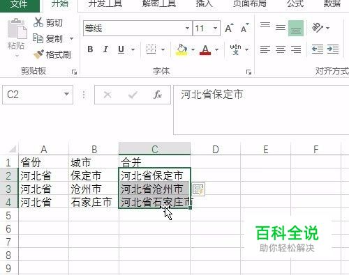The width and height of the screenshot is (349, 275).
Task: Select row 2 header
Action: 8,175
